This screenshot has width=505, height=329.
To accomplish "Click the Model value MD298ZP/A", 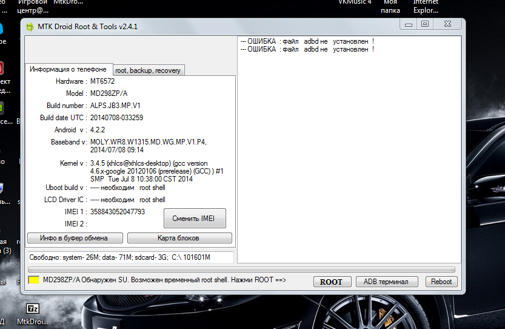I will click(x=109, y=93).
